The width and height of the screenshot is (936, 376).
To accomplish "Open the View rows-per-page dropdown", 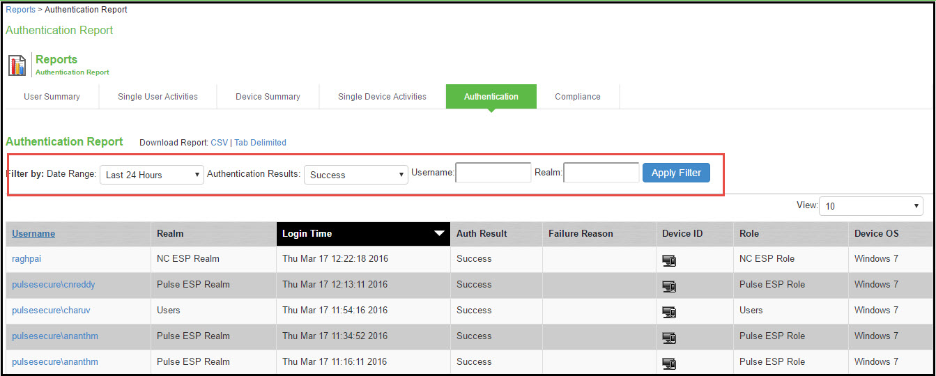I will point(871,206).
